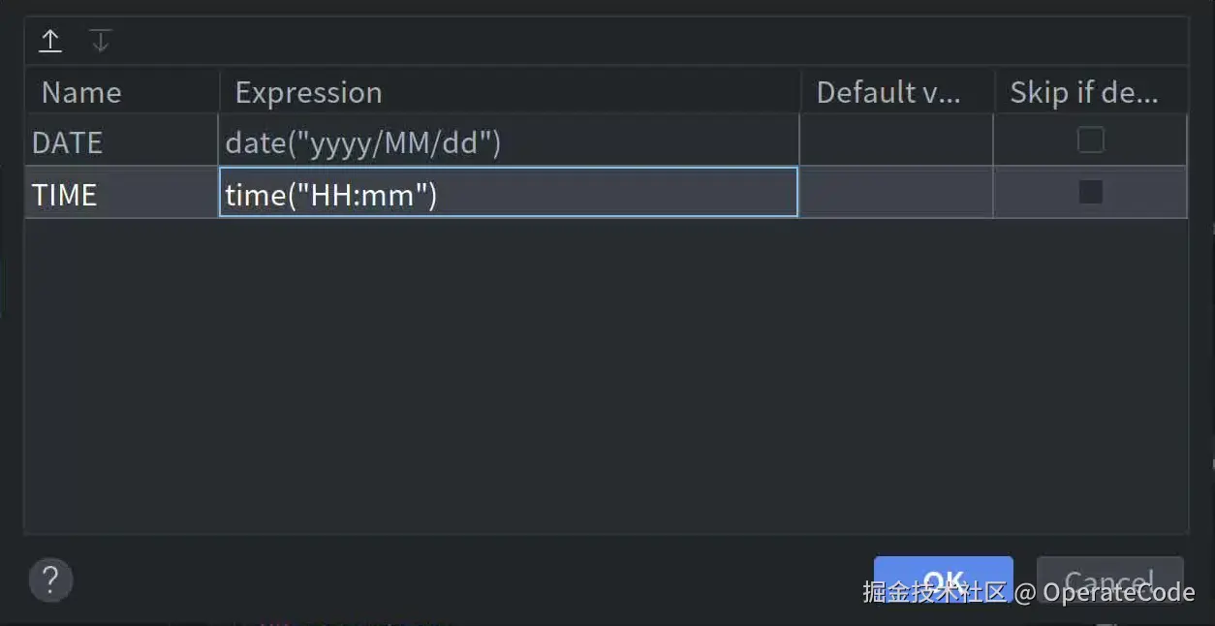Click the divider between Expression and Default value headers
Viewport: 1215px width, 626px height.
(x=801, y=92)
